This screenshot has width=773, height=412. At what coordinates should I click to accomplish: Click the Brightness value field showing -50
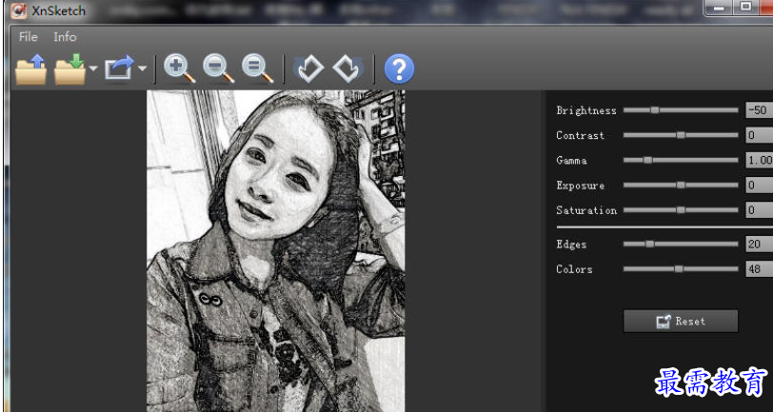tap(760, 110)
